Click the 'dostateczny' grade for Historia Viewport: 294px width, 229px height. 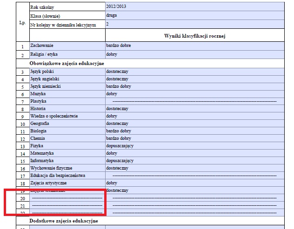click(x=195, y=109)
